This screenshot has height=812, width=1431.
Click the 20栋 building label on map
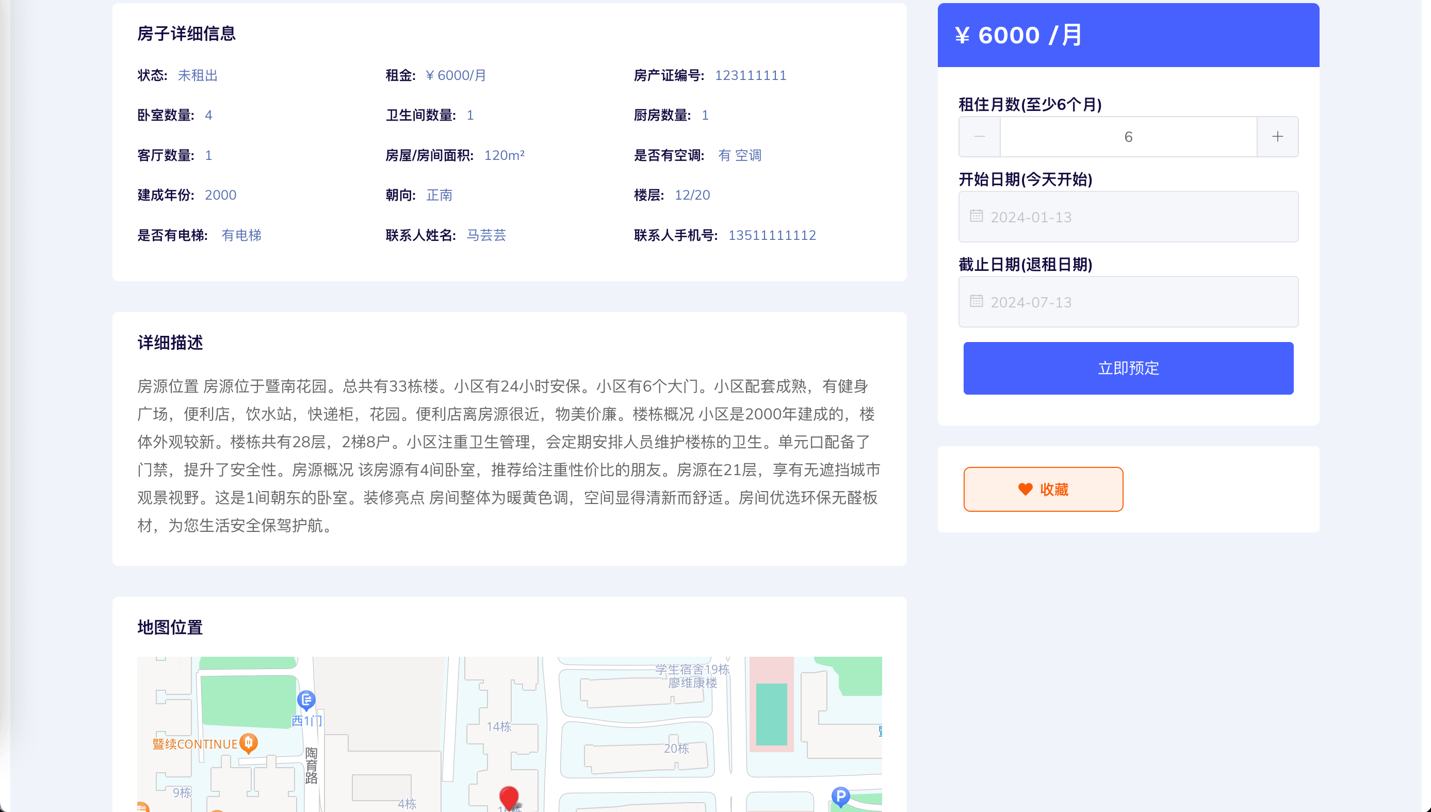click(x=676, y=749)
